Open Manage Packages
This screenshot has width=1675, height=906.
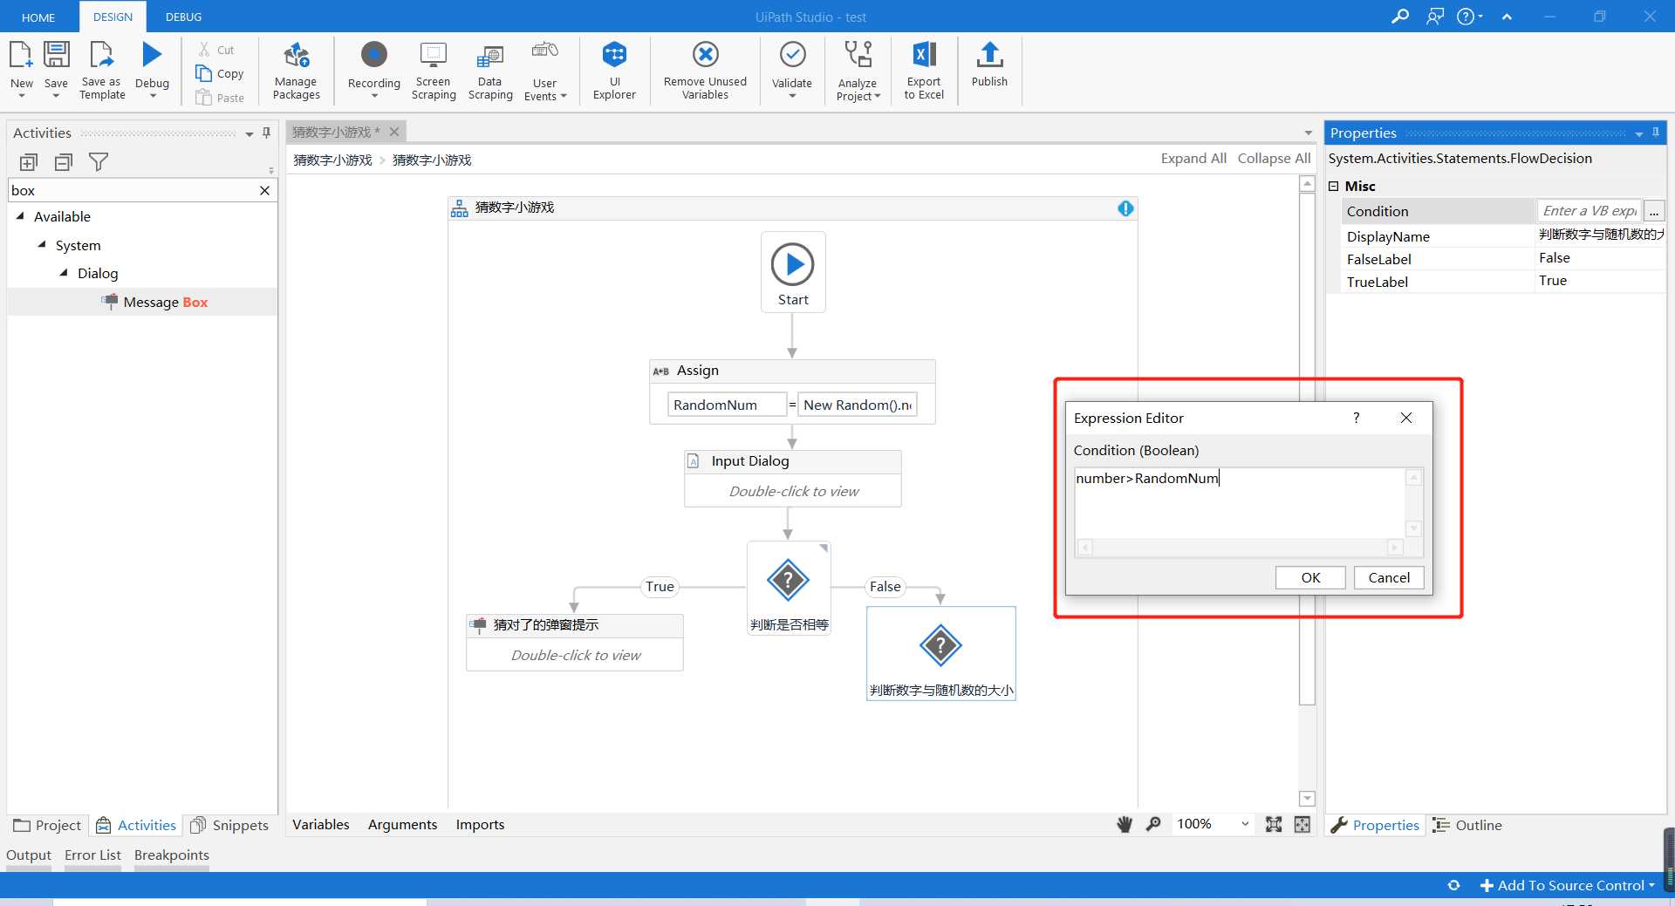pos(297,71)
